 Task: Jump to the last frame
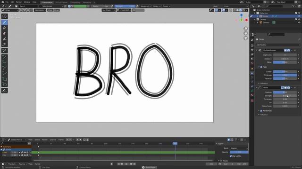click(134, 164)
